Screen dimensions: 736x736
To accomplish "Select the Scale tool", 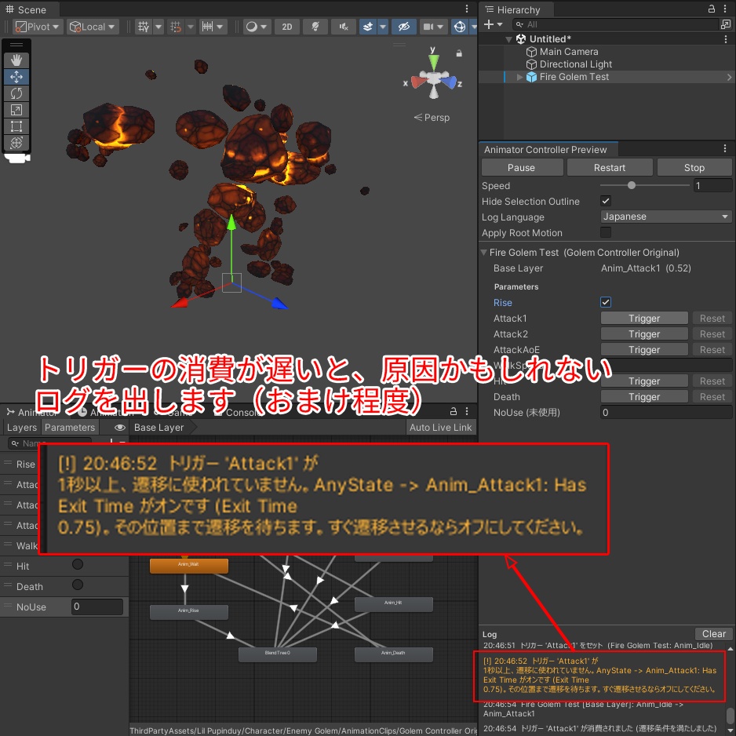I will pyautogui.click(x=16, y=109).
